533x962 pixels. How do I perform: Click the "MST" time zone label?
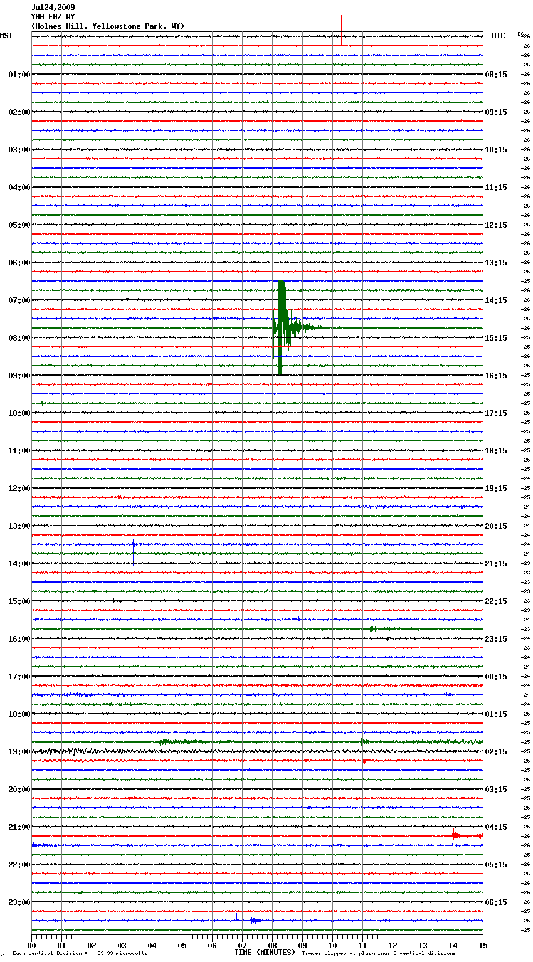(6, 36)
